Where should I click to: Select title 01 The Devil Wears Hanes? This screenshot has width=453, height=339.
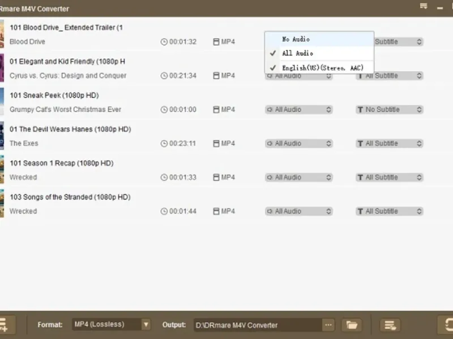[x=70, y=129]
